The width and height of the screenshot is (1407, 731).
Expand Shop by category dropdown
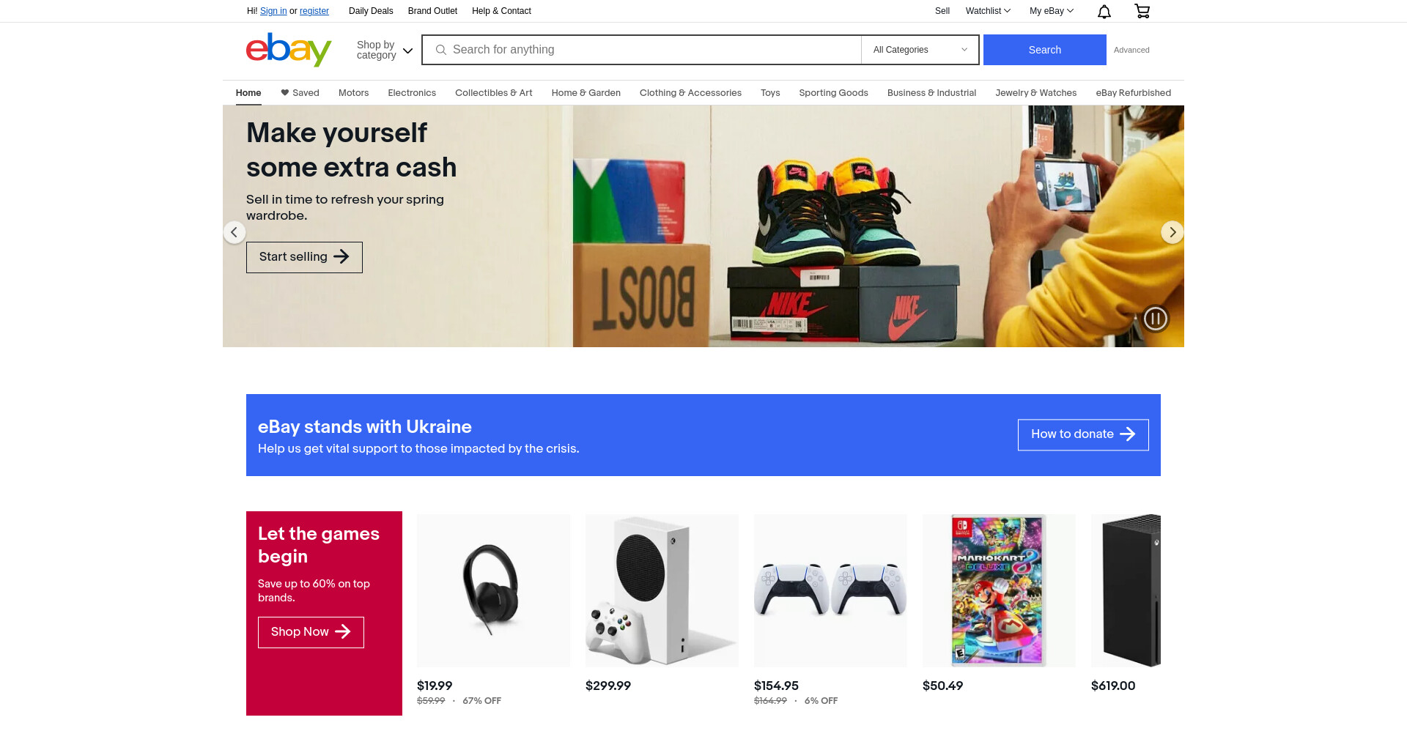pos(385,50)
